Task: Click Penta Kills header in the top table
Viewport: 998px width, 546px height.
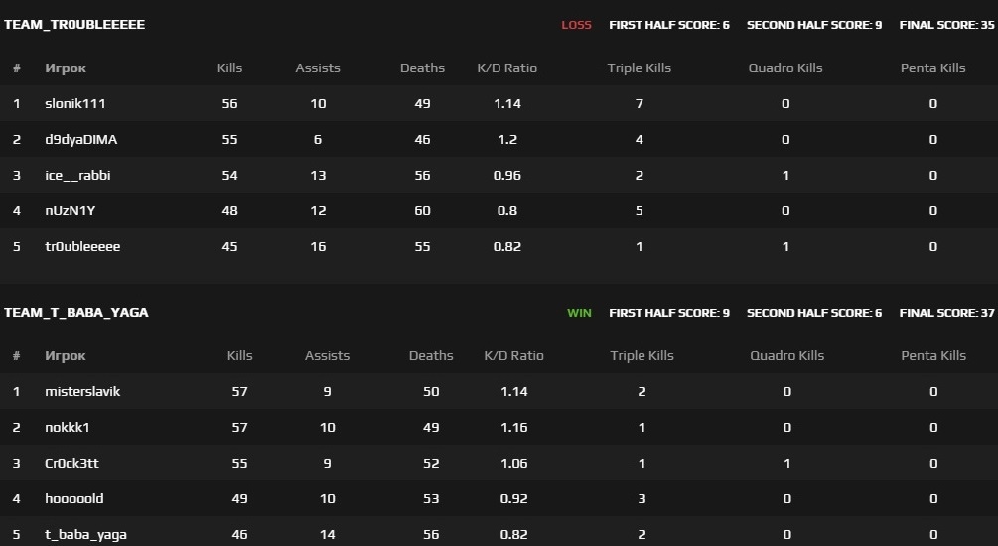Action: tap(932, 68)
